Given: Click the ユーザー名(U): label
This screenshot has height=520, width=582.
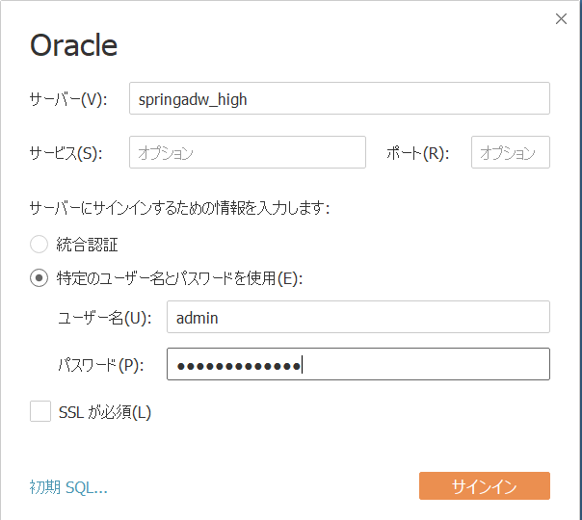Looking at the screenshot, I should [x=105, y=318].
